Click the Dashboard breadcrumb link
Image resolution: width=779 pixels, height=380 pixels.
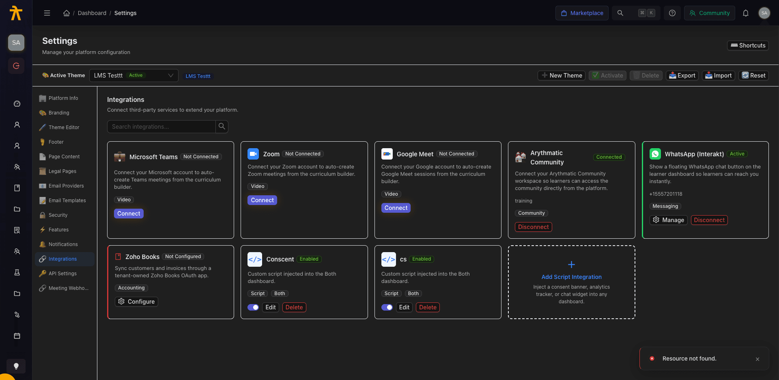tap(92, 13)
